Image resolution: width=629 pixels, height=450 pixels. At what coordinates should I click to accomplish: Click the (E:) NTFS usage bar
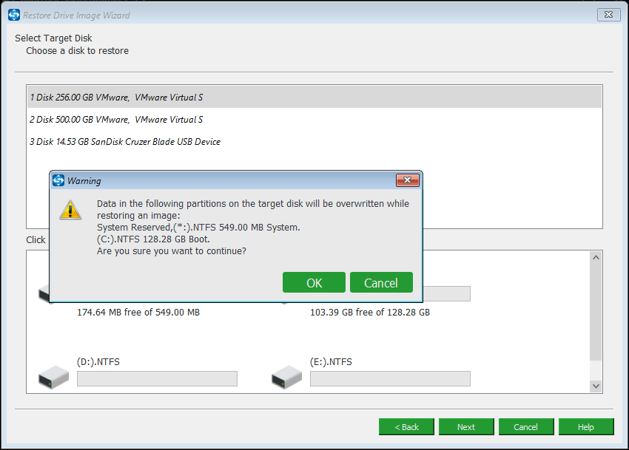pos(390,378)
